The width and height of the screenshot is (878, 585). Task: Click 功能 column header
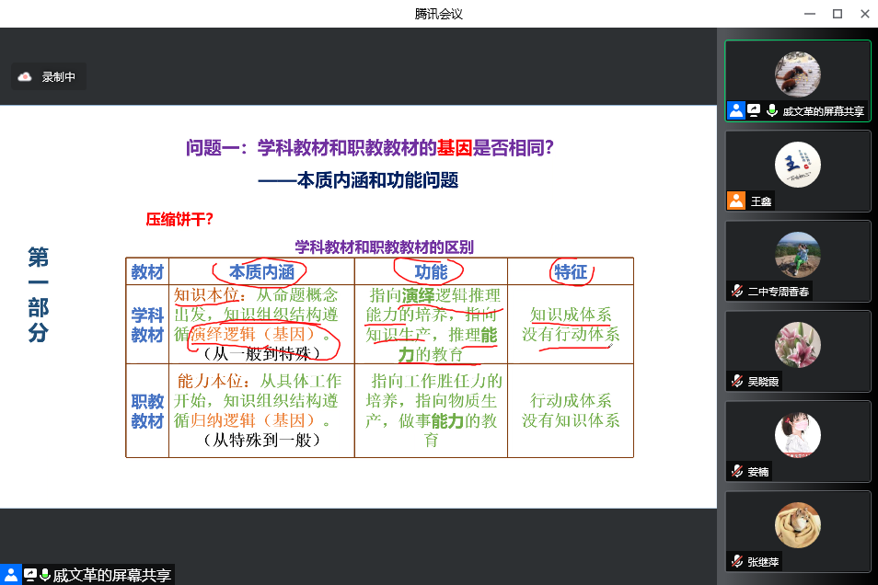431,272
